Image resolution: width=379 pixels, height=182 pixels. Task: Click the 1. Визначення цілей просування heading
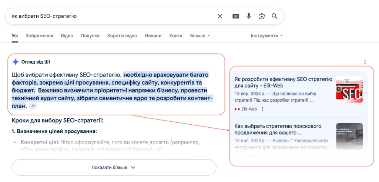(54, 132)
